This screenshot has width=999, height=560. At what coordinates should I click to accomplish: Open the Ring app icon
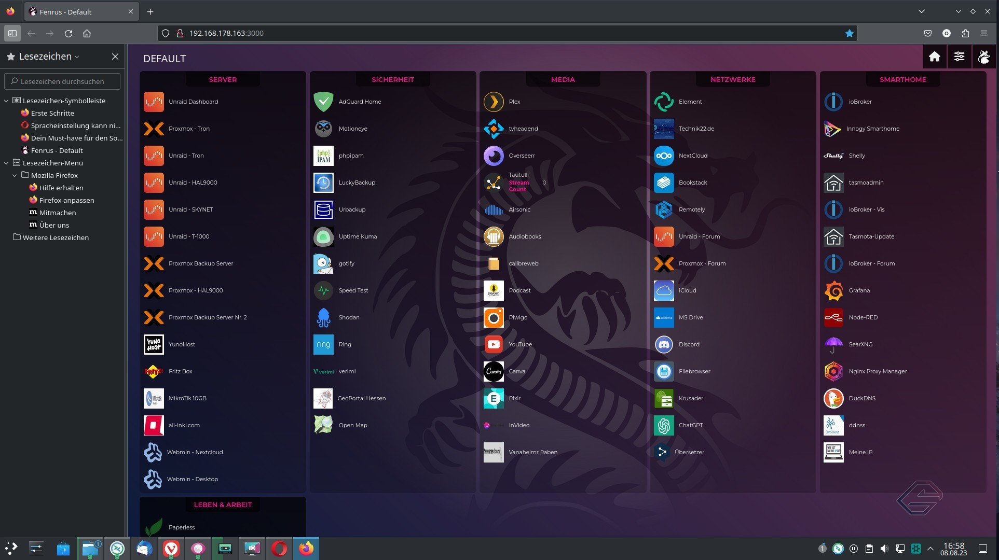pyautogui.click(x=323, y=344)
